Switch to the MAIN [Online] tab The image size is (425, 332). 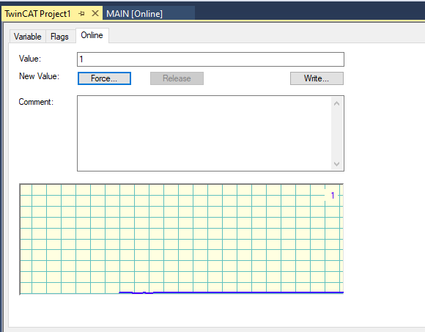coord(134,13)
